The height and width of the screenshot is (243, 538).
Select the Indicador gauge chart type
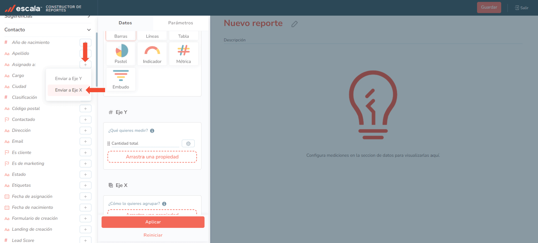point(152,54)
